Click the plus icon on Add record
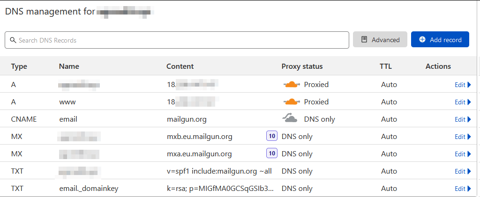The height and width of the screenshot is (197, 480). pos(422,40)
